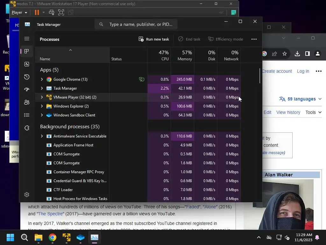Screen dimensions: 326x245
Task: Enter VMware full screen mode
Action: [x=61, y=12]
